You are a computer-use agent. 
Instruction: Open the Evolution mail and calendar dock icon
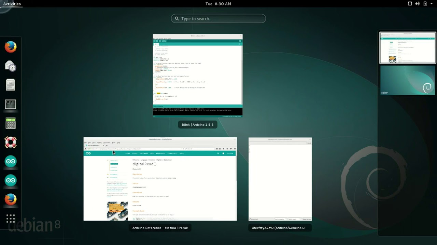click(x=11, y=66)
